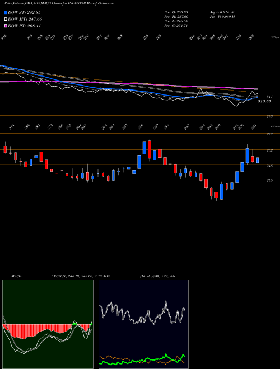The image size is (280, 369).
Task: Click the tallest blue candle near 262 on right
Action: click(247, 155)
